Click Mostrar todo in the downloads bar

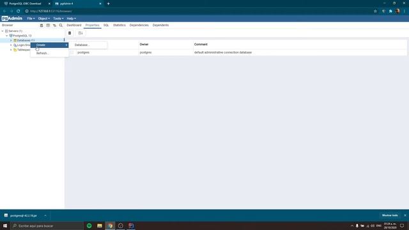tap(390, 215)
